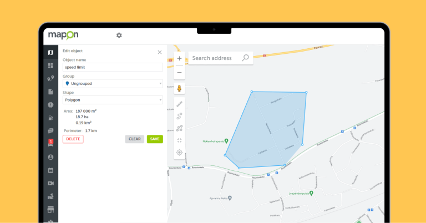426x223 pixels.
Task: Click the Street View pegman icon
Action: point(179,89)
